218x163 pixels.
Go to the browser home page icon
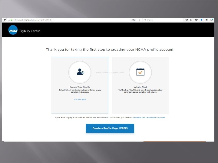pos(206,20)
